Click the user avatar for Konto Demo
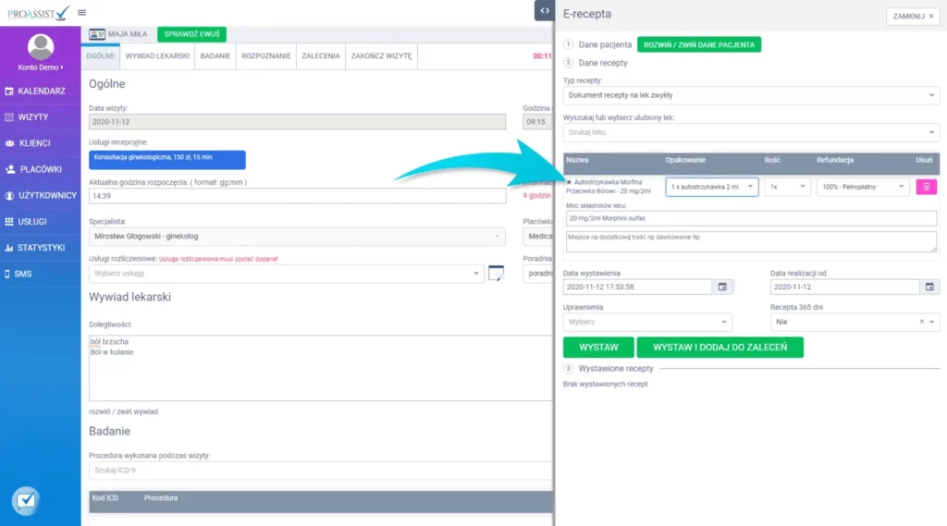Image resolution: width=947 pixels, height=526 pixels. coord(40,46)
